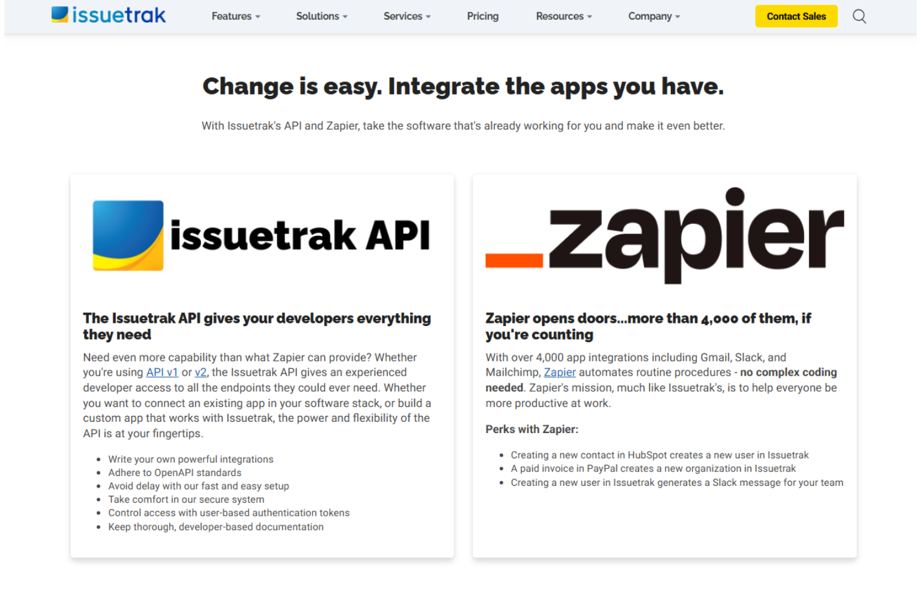Click 'Zapier opens doors' heading

click(x=648, y=326)
